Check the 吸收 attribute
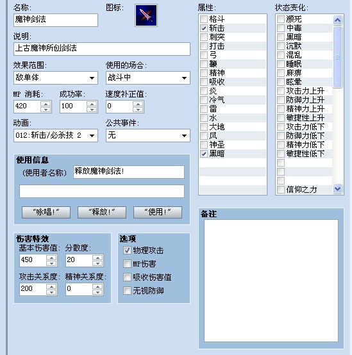This screenshot has height=355, width=352. [204, 82]
